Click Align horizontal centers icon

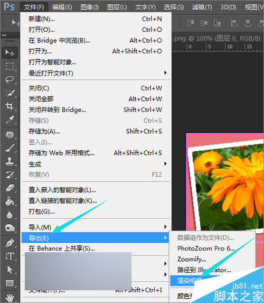click(x=248, y=23)
